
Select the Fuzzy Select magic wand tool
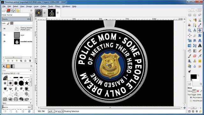point(190,20)
